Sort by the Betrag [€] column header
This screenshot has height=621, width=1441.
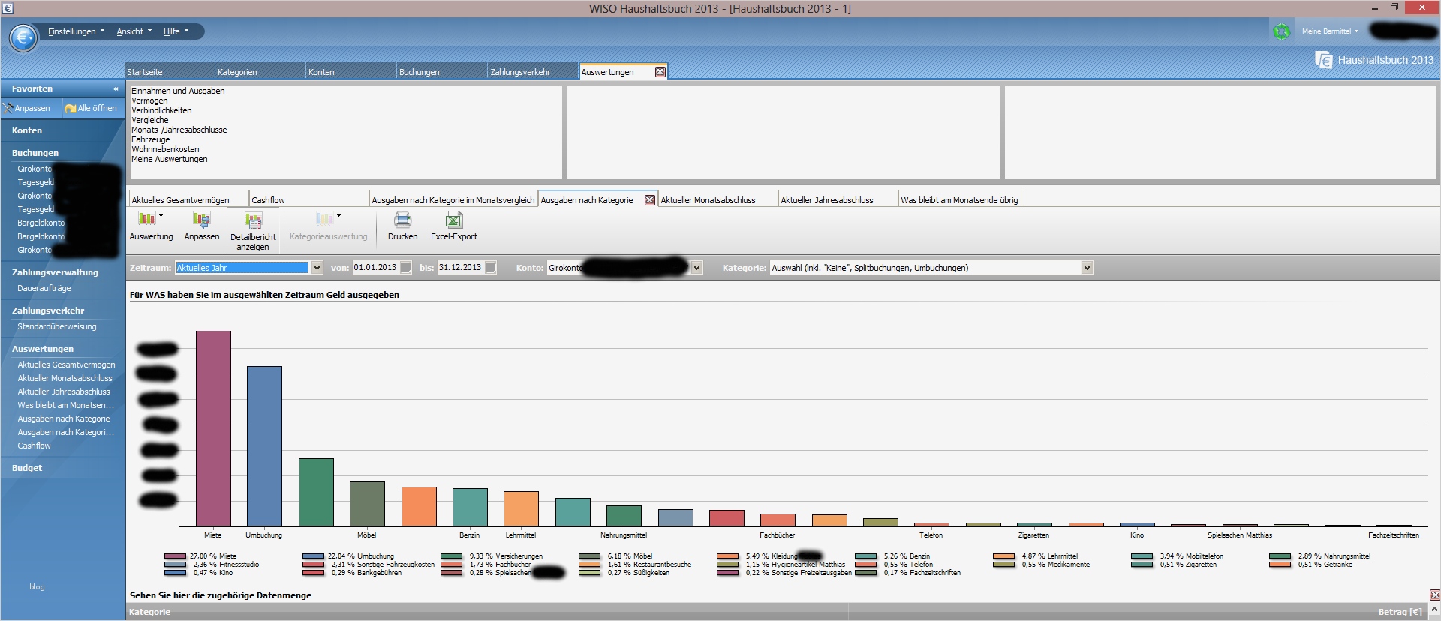tap(1400, 612)
